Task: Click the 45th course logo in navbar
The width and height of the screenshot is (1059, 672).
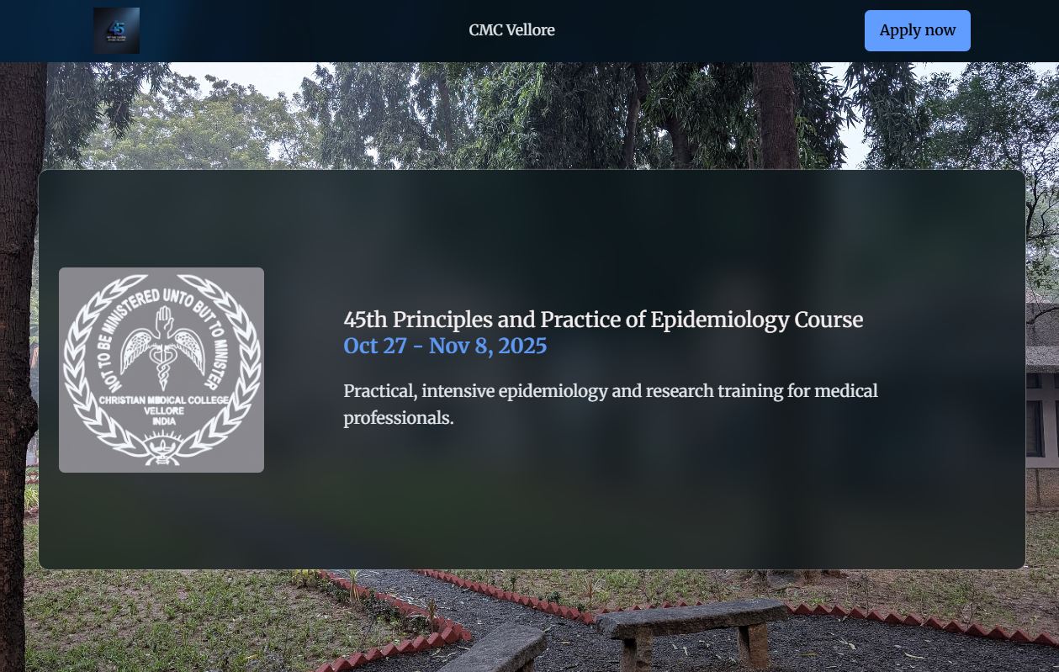Action: click(x=116, y=30)
